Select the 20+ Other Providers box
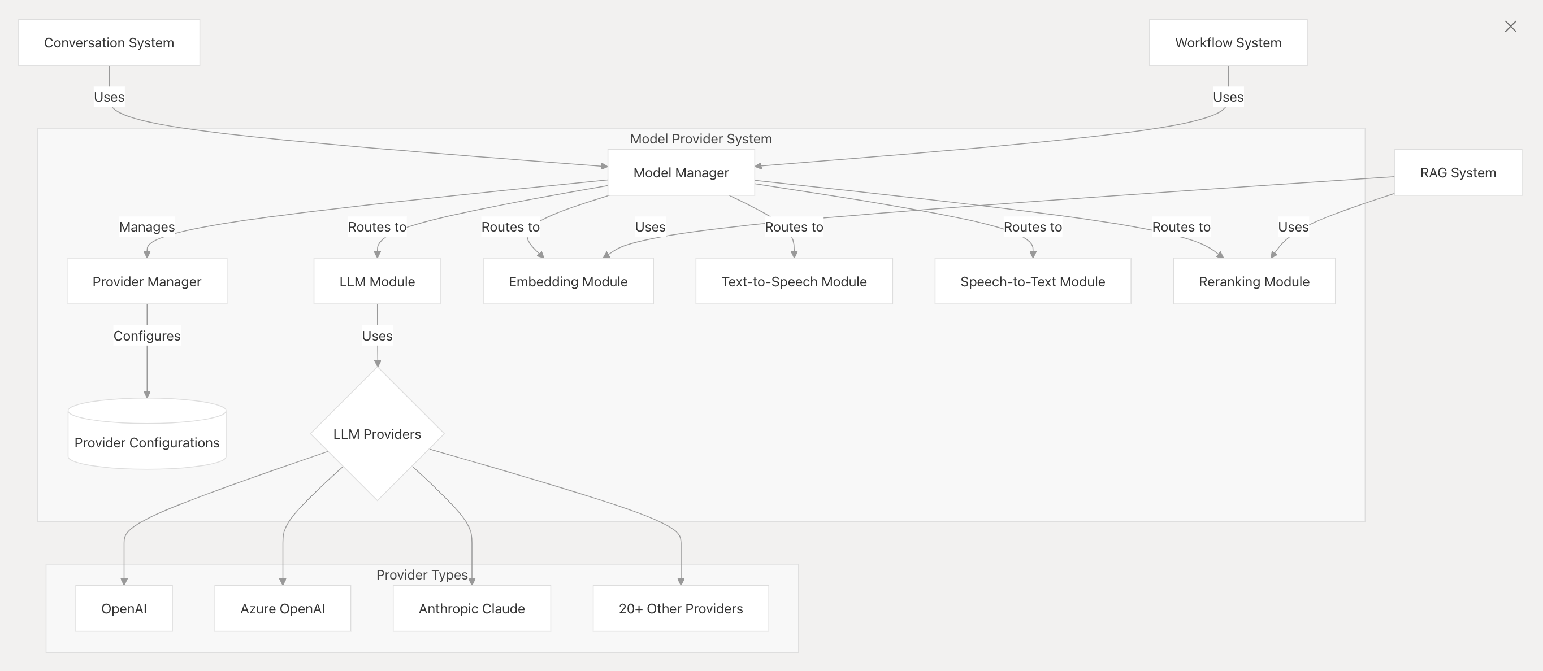The width and height of the screenshot is (1543, 671). click(x=681, y=608)
